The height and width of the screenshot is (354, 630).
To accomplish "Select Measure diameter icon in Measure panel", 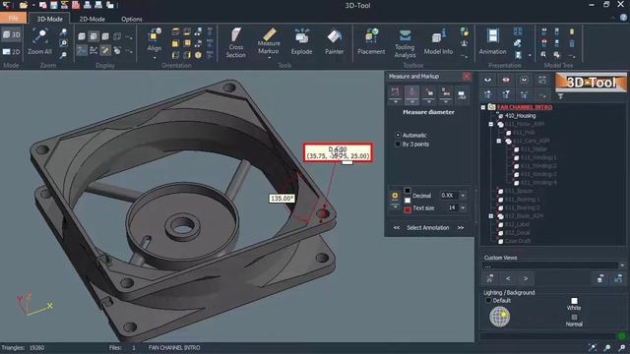I will tap(411, 94).
